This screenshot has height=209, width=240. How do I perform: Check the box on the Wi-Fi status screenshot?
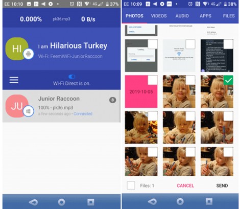(x=190, y=44)
